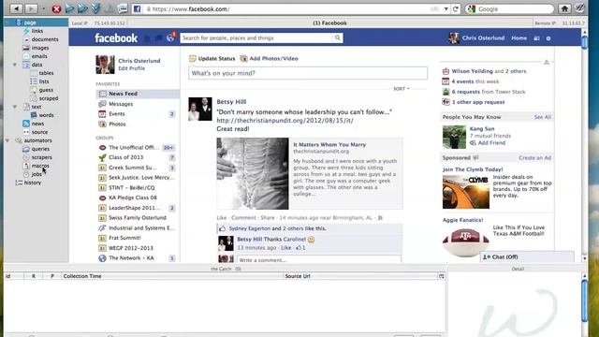Open the SORT dropdown in news feed
Image resolution: width=599 pixels, height=337 pixels.
point(402,89)
